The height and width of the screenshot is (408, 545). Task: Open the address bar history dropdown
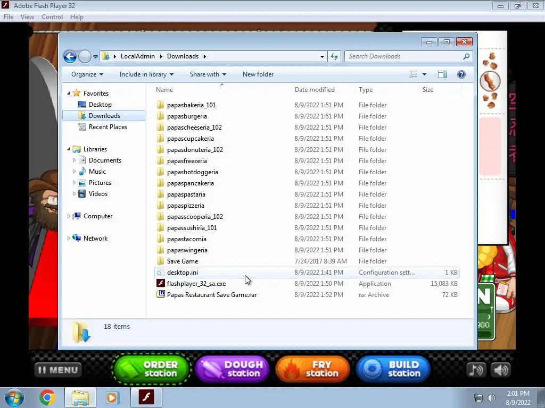pos(322,56)
